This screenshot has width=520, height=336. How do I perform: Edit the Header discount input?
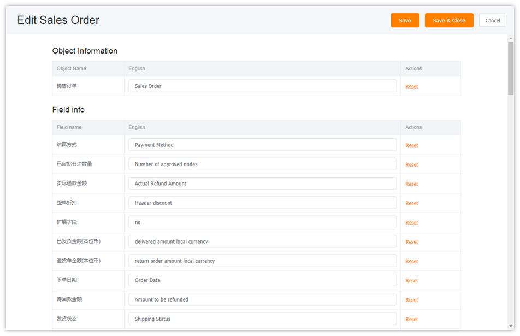pyautogui.click(x=262, y=203)
